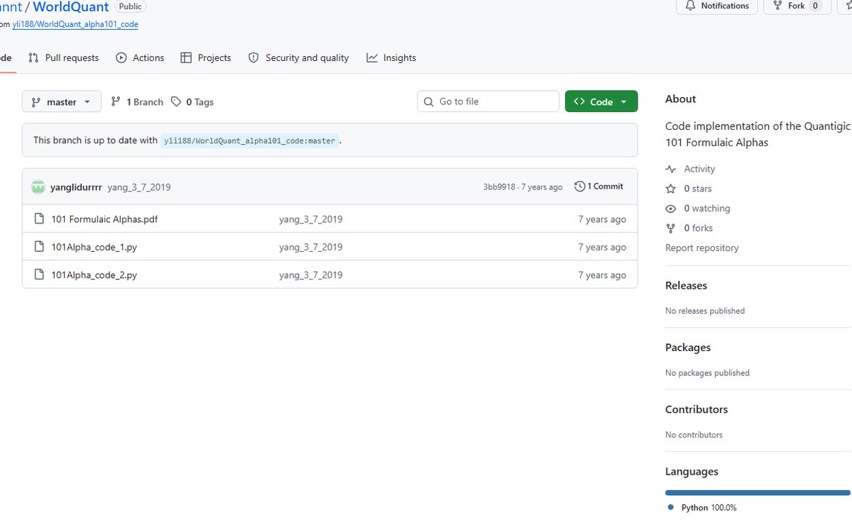View the 1 Commit history link
The width and height of the screenshot is (852, 532).
click(599, 187)
